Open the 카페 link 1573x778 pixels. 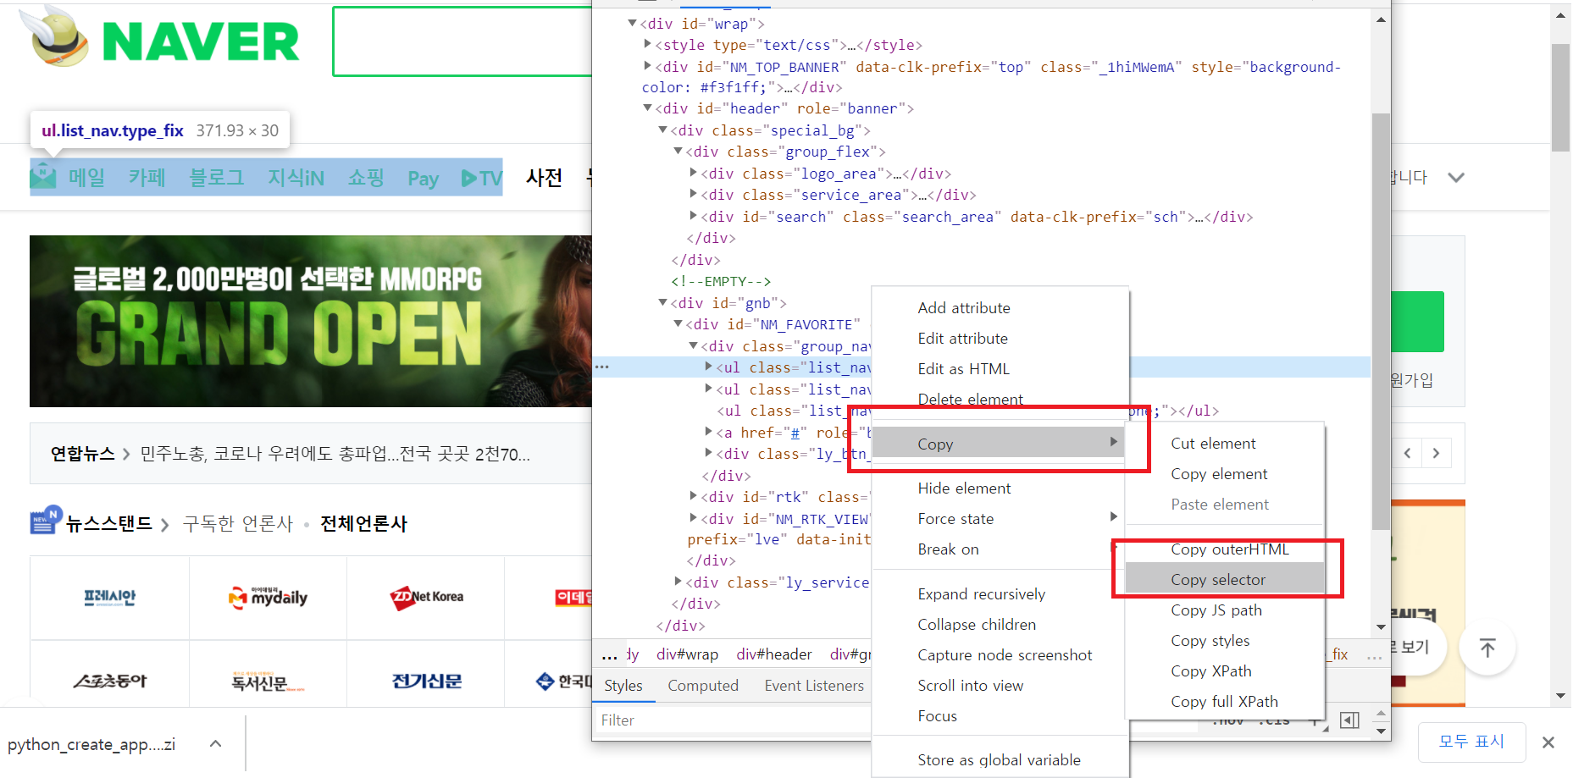point(147,178)
